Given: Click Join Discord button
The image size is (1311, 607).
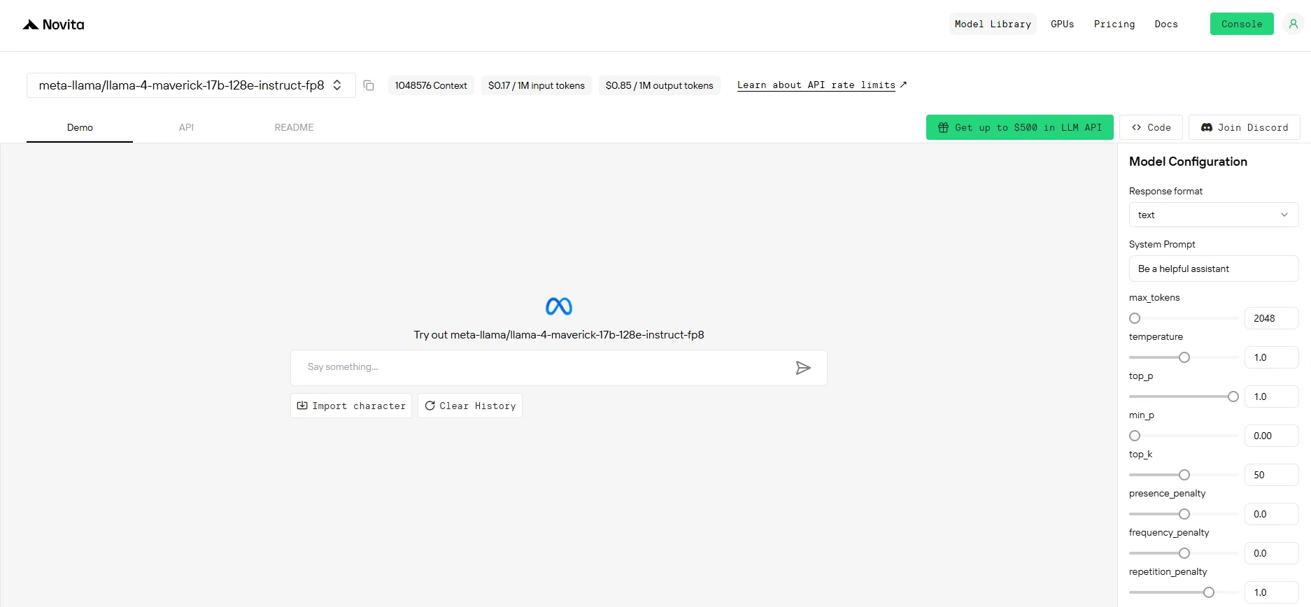Looking at the screenshot, I should pyautogui.click(x=1245, y=127).
